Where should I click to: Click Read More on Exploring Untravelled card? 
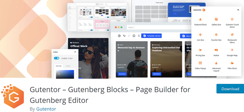(157, 74)
